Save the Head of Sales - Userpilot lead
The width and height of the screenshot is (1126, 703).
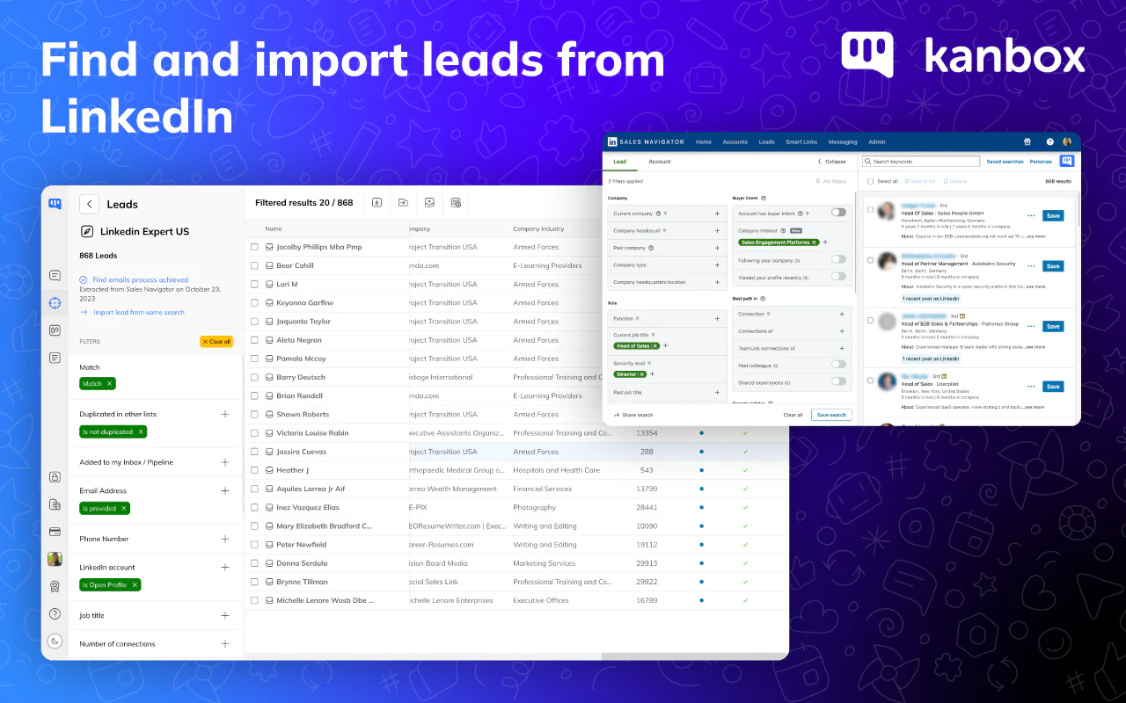point(1053,387)
